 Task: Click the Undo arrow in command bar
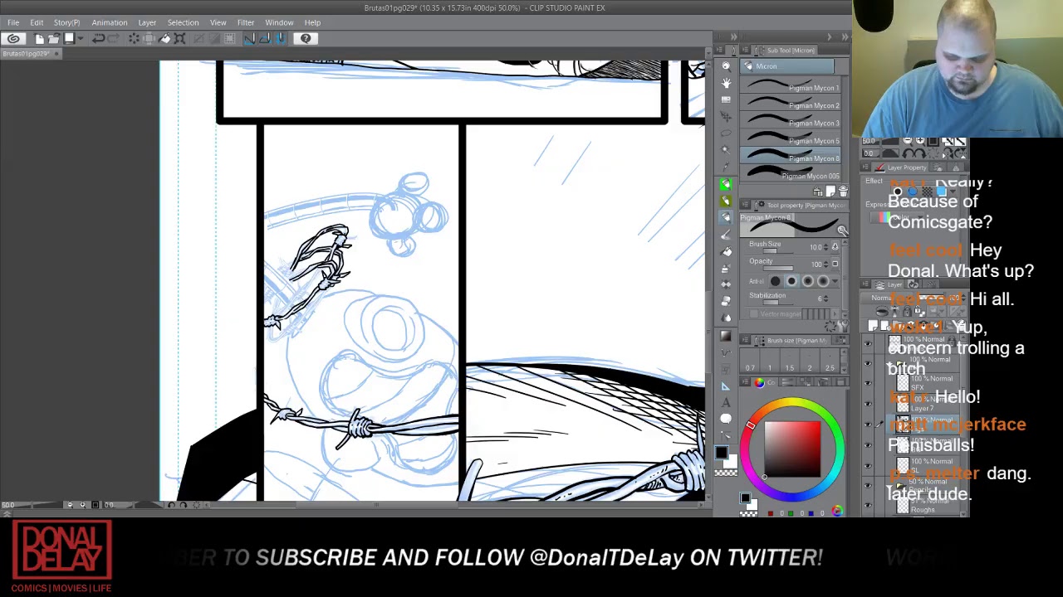(x=98, y=38)
